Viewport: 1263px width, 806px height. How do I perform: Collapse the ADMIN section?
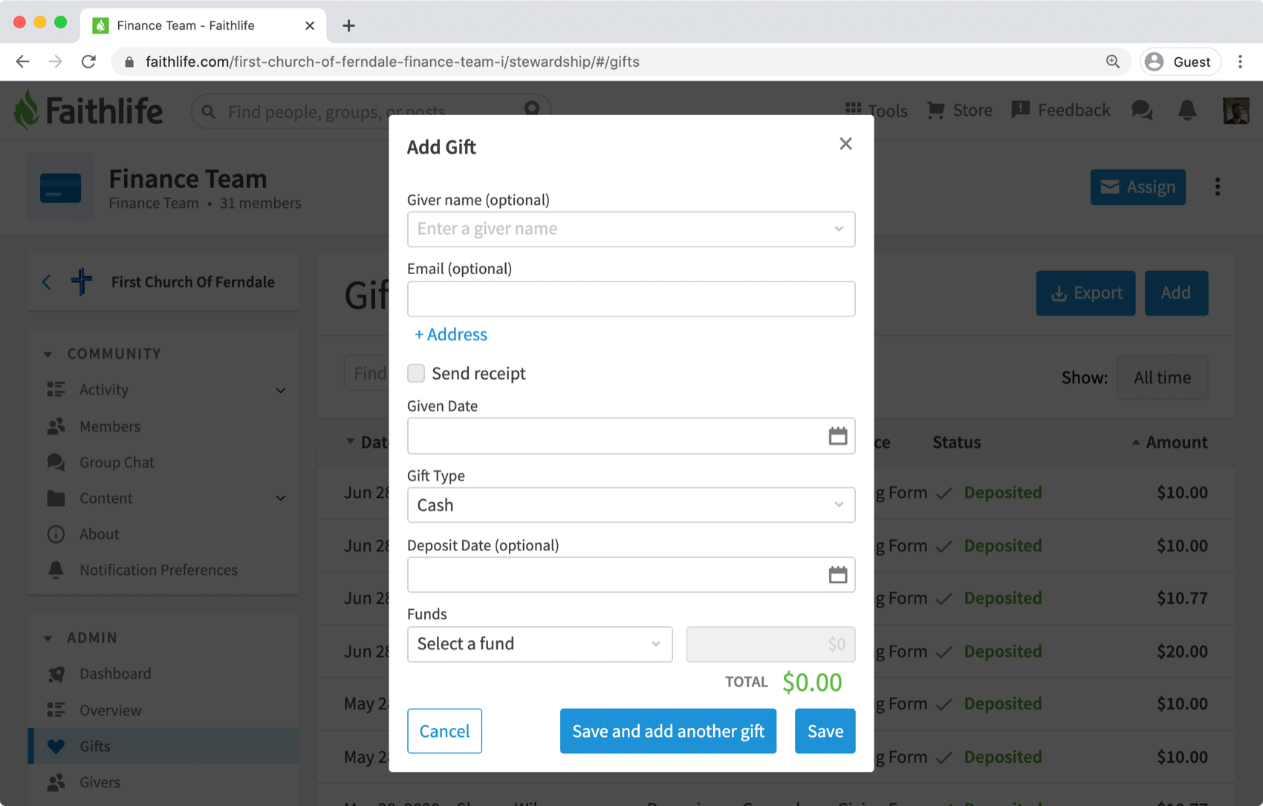48,638
